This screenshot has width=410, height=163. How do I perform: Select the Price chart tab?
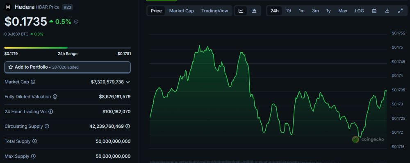[156, 11]
